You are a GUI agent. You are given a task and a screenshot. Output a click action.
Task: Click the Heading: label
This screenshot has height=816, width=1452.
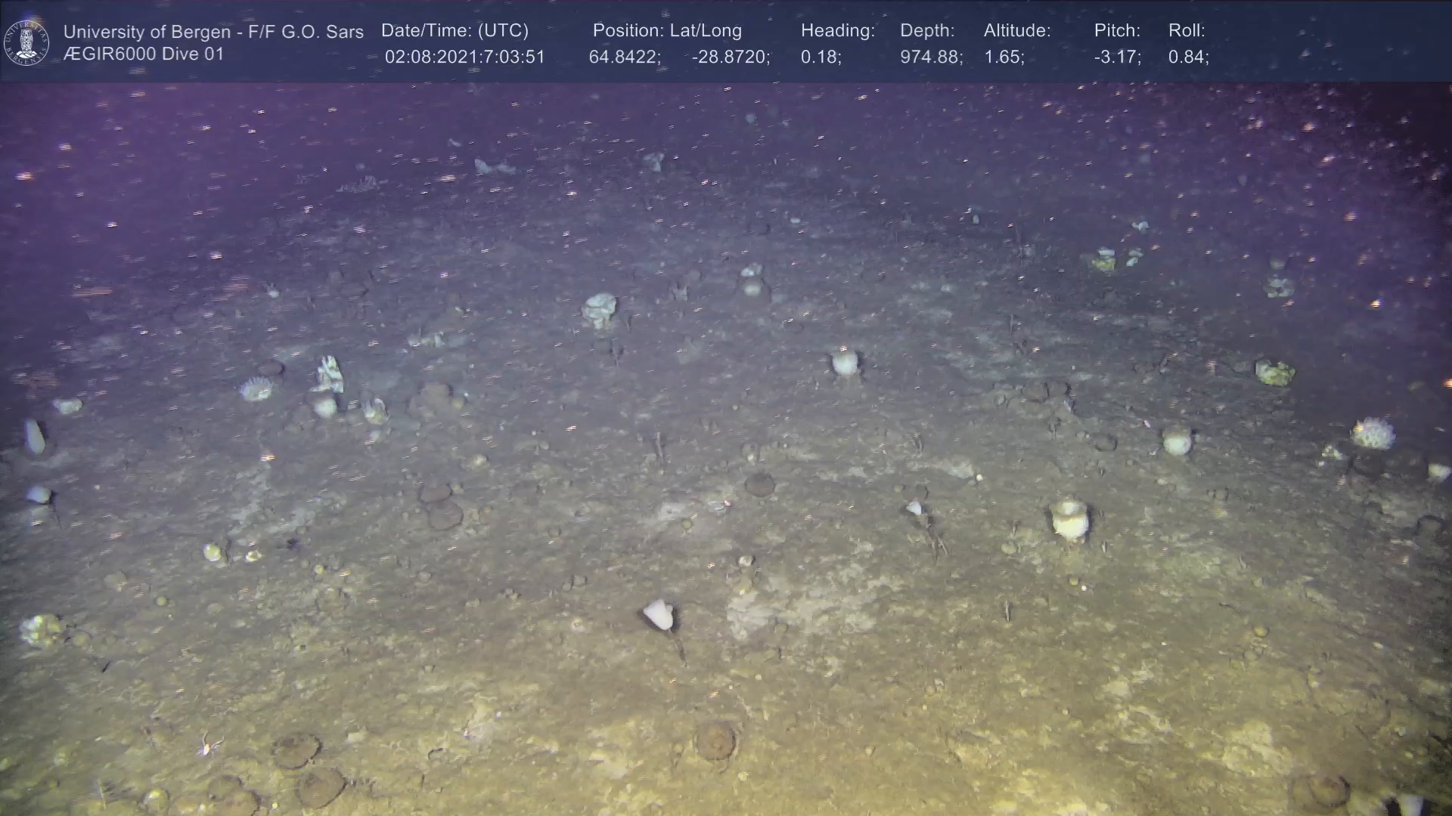[837, 30]
